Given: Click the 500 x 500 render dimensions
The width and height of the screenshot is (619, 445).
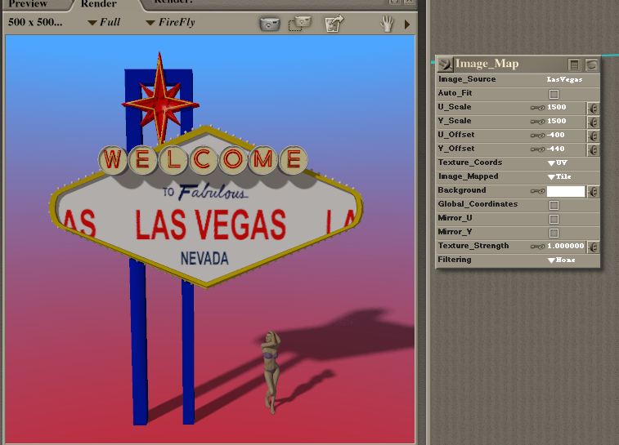Looking at the screenshot, I should [x=35, y=22].
